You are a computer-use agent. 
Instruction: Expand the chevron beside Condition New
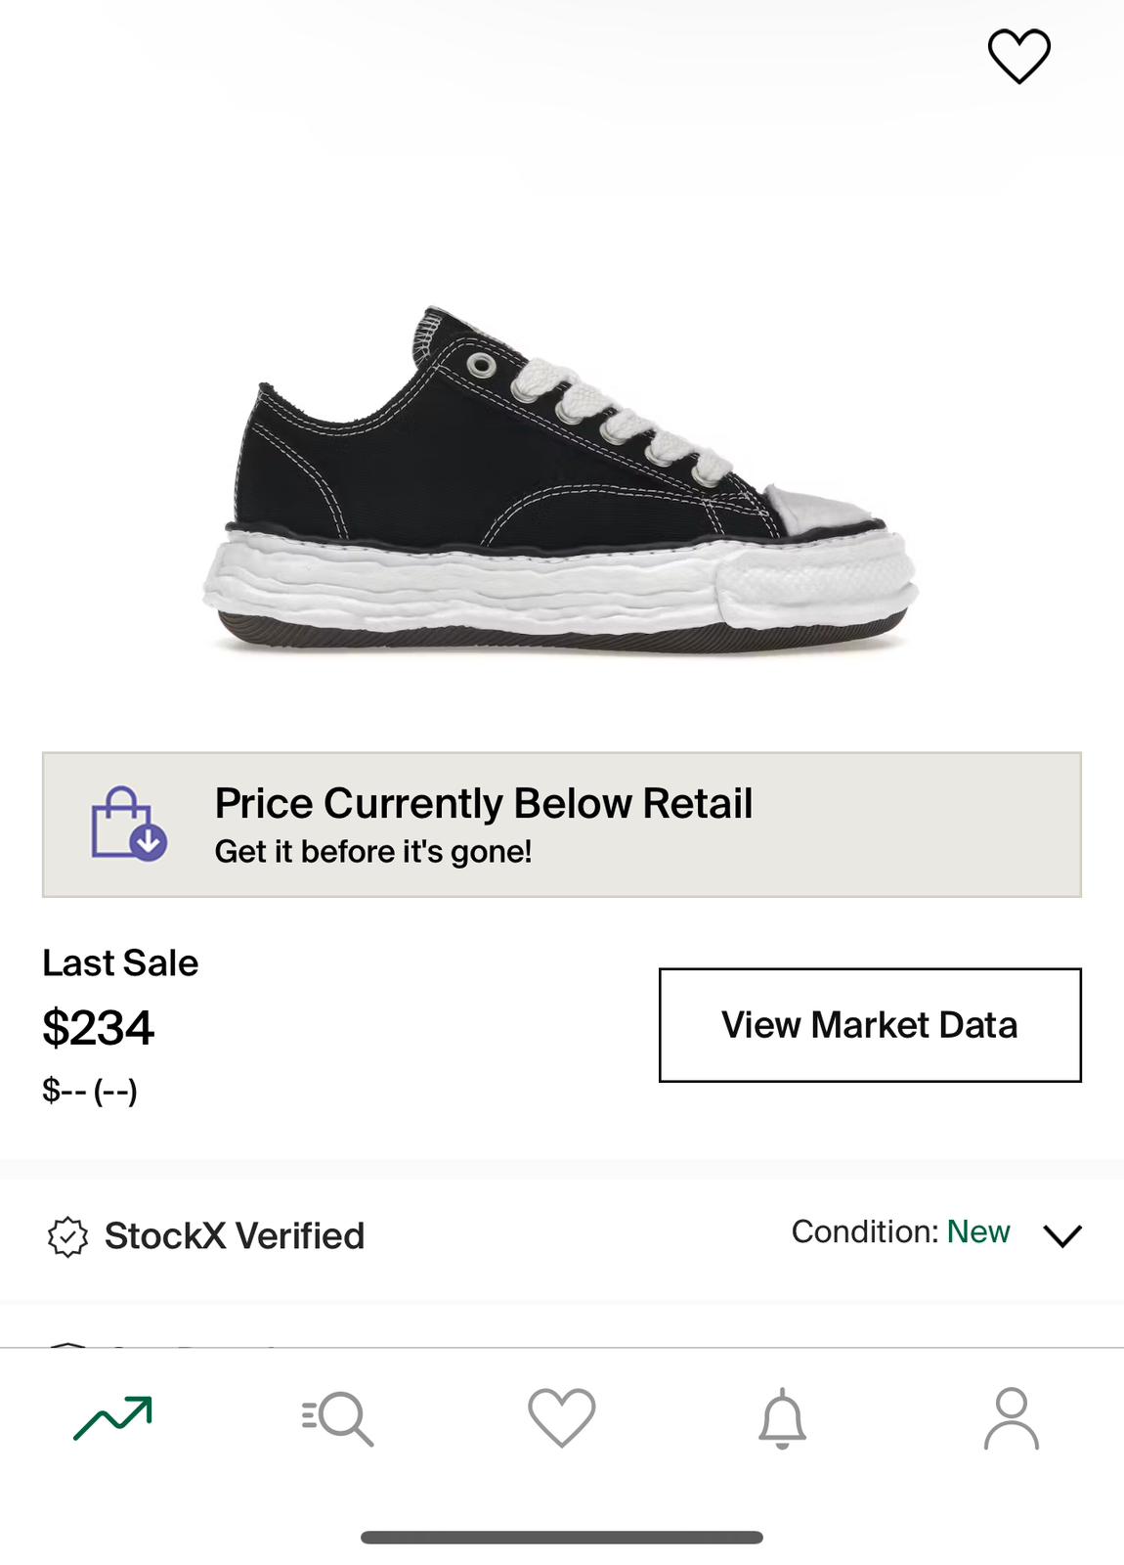pyautogui.click(x=1062, y=1235)
